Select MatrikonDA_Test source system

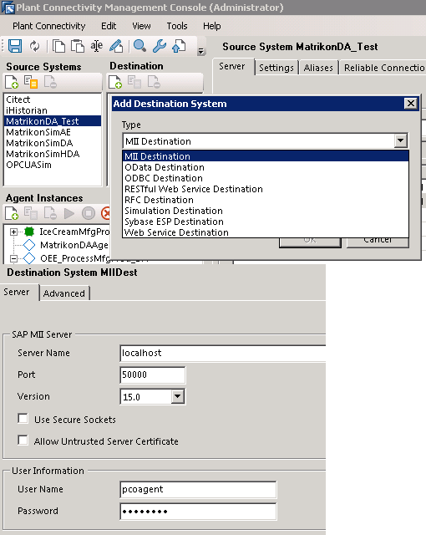tap(53, 121)
